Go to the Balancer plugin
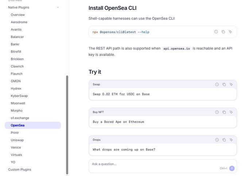This screenshot has height=176, width=248. (17, 37)
